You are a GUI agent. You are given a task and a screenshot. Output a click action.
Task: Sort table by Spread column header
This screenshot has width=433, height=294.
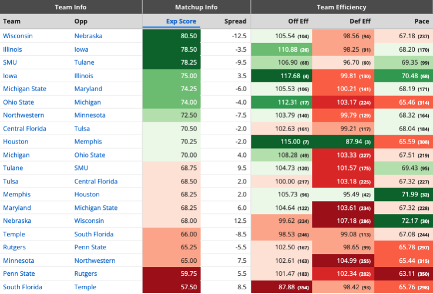(x=235, y=21)
